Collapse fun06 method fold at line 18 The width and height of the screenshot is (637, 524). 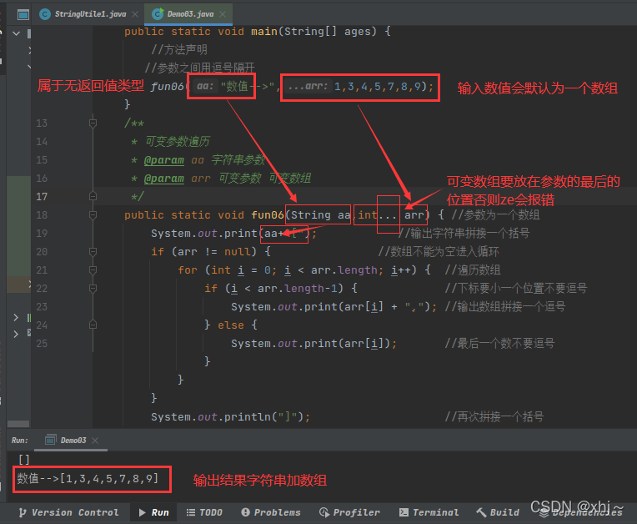93,214
